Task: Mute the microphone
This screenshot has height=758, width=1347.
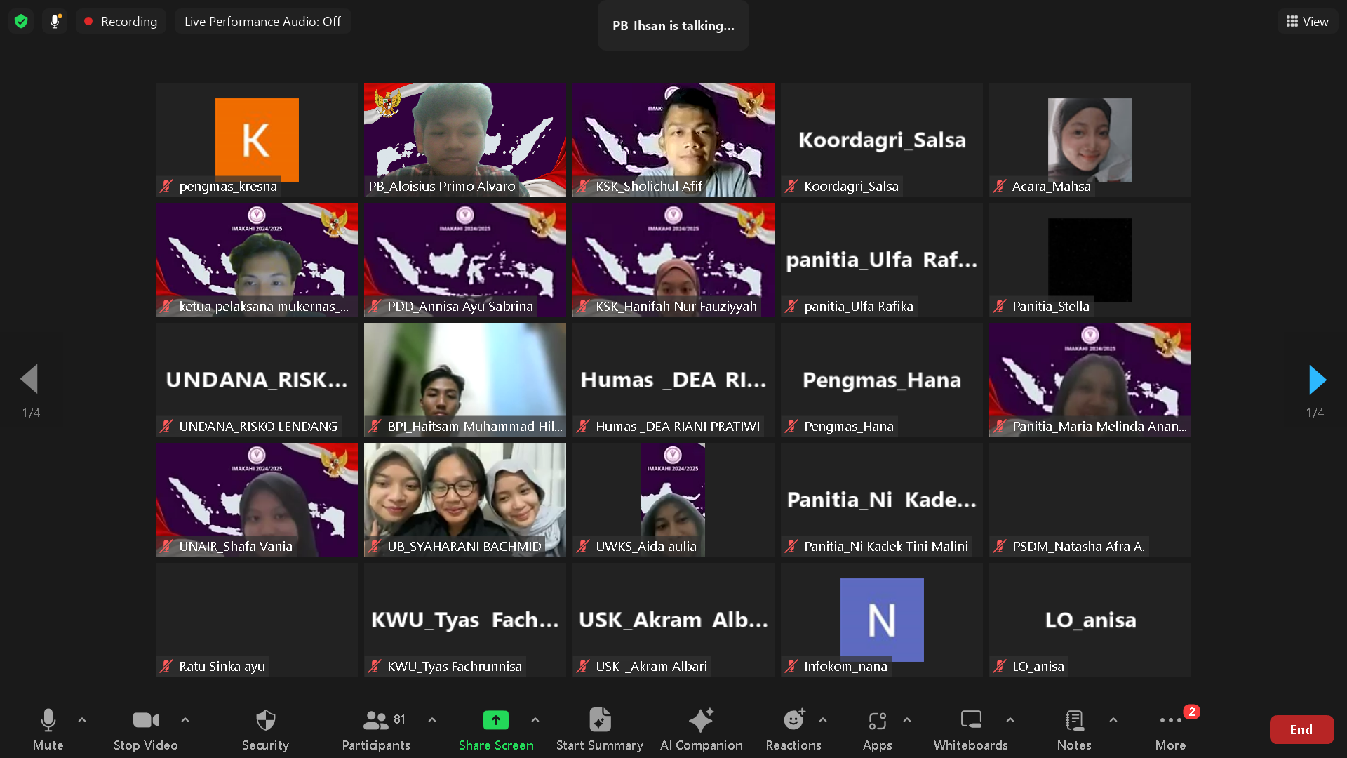Action: pyautogui.click(x=48, y=721)
